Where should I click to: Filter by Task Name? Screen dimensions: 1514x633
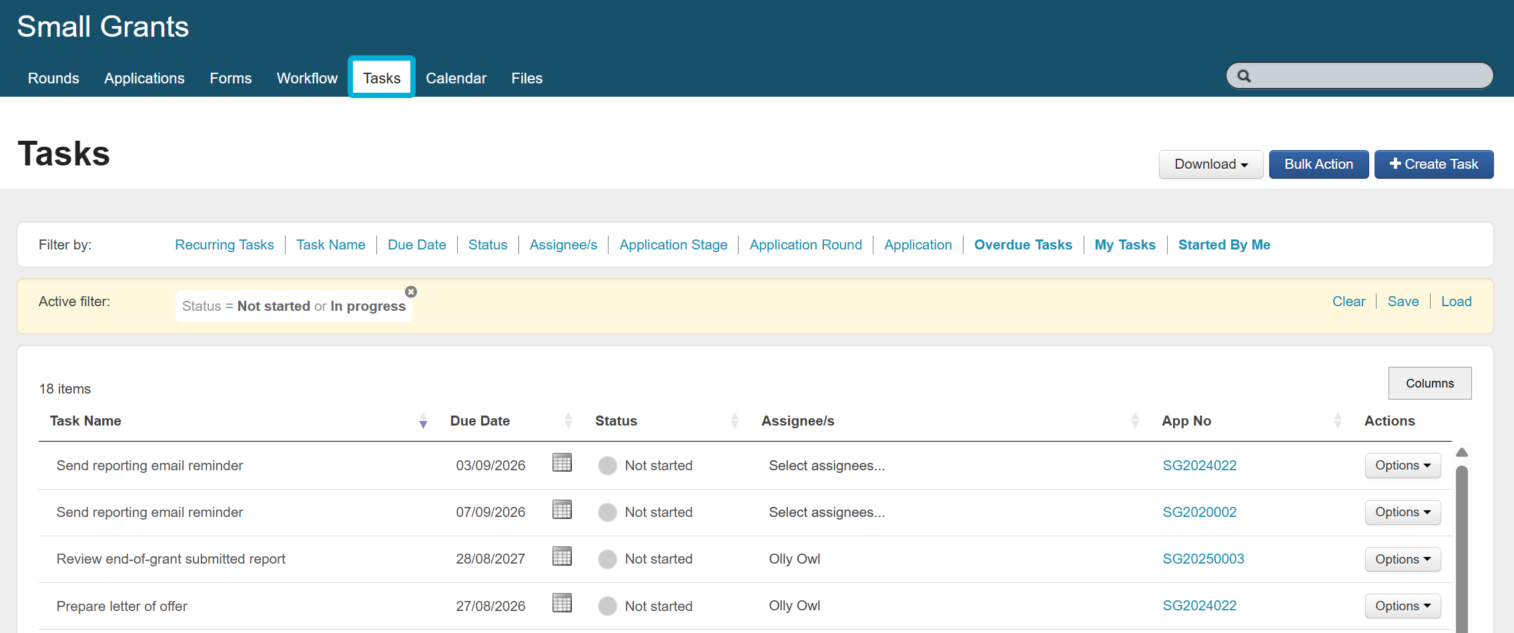pyautogui.click(x=331, y=245)
